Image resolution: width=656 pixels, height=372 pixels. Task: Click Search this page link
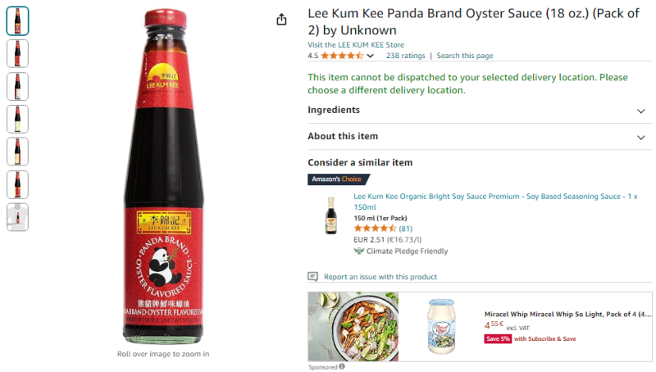pyautogui.click(x=465, y=56)
